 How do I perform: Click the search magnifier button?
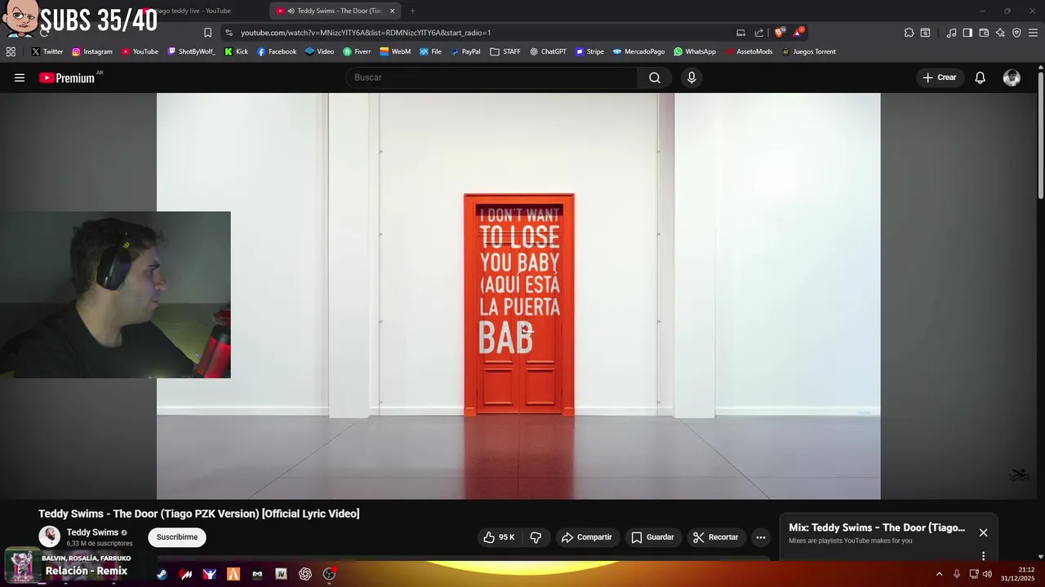655,77
